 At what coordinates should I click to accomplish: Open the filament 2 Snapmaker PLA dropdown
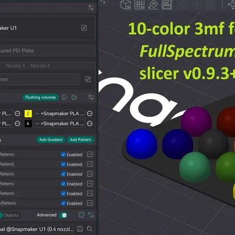59,113
